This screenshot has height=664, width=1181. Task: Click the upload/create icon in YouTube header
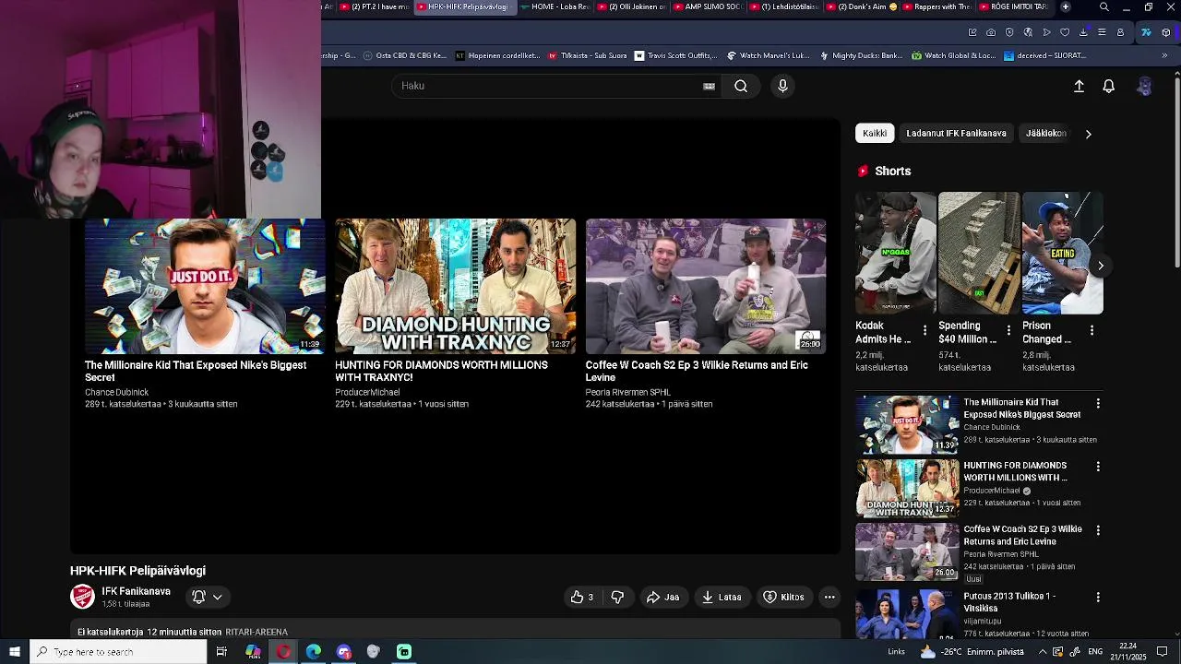click(x=1079, y=86)
